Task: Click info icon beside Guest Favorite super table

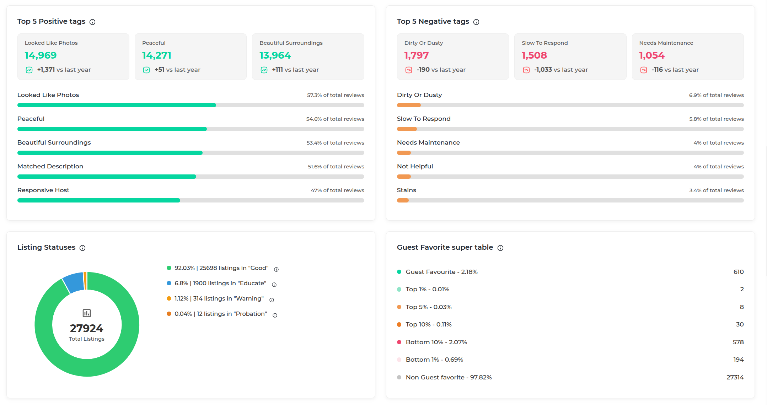Action: click(x=500, y=248)
